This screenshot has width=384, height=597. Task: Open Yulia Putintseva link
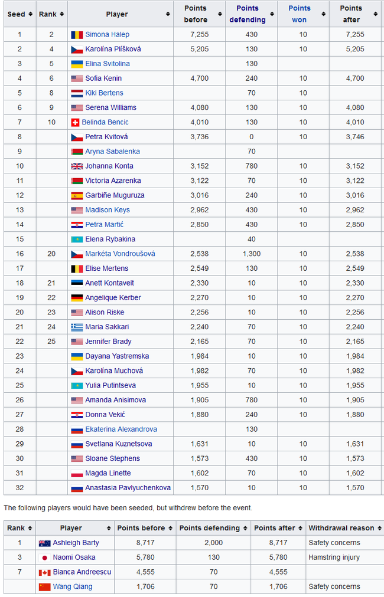(110, 385)
